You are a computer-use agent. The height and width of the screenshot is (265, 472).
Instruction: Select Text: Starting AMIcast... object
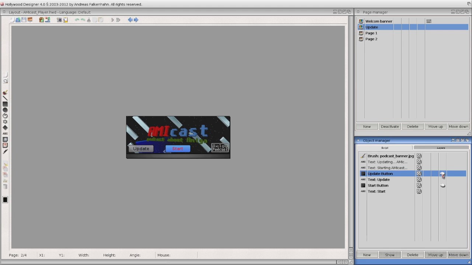pyautogui.click(x=412, y=168)
